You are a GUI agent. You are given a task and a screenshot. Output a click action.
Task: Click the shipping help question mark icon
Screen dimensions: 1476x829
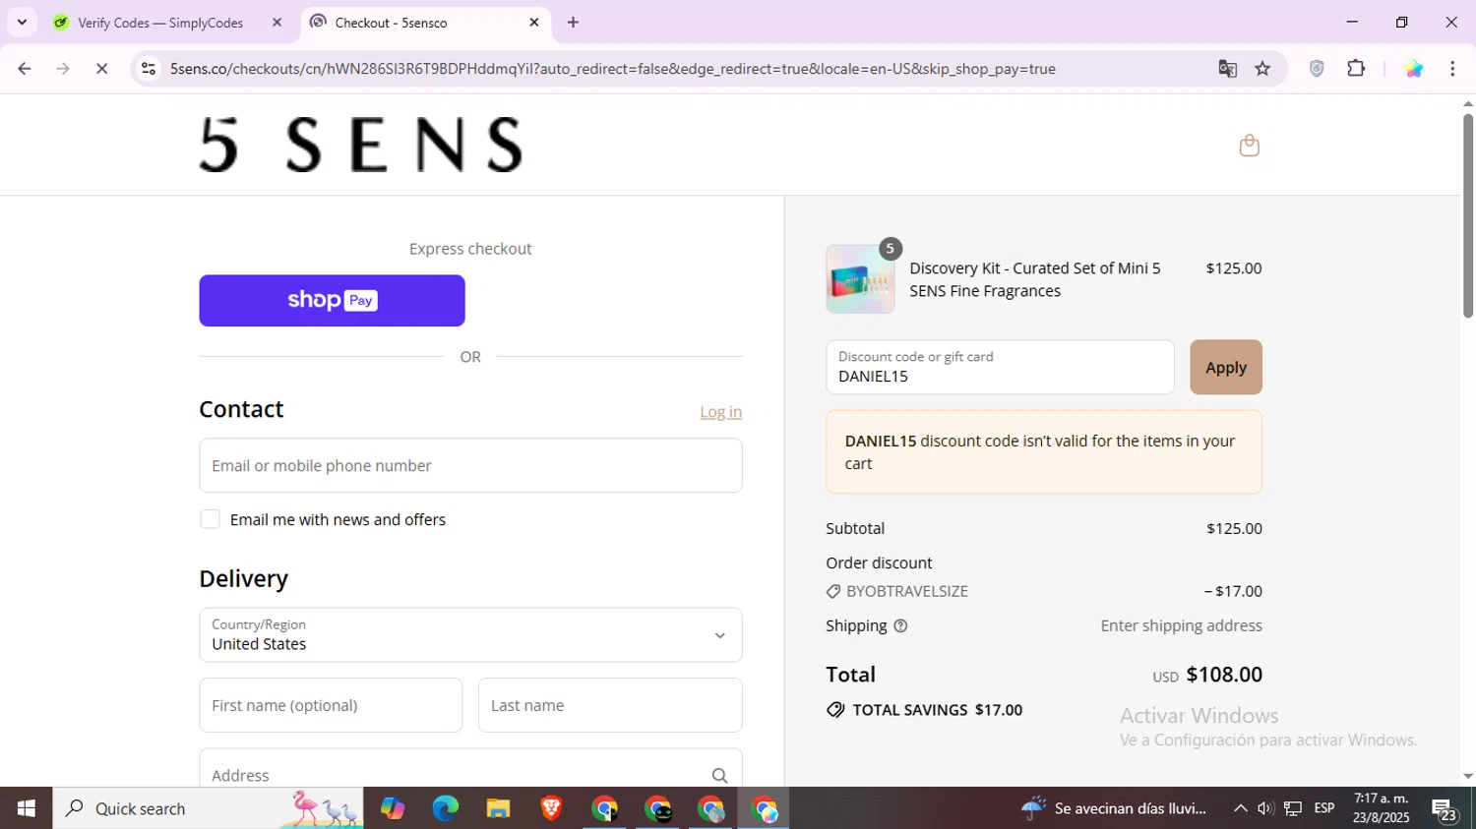(900, 625)
